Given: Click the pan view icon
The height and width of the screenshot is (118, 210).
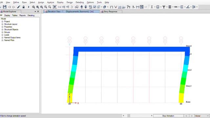Looking at the screenshot, I should pyautogui.click(x=54, y=7).
